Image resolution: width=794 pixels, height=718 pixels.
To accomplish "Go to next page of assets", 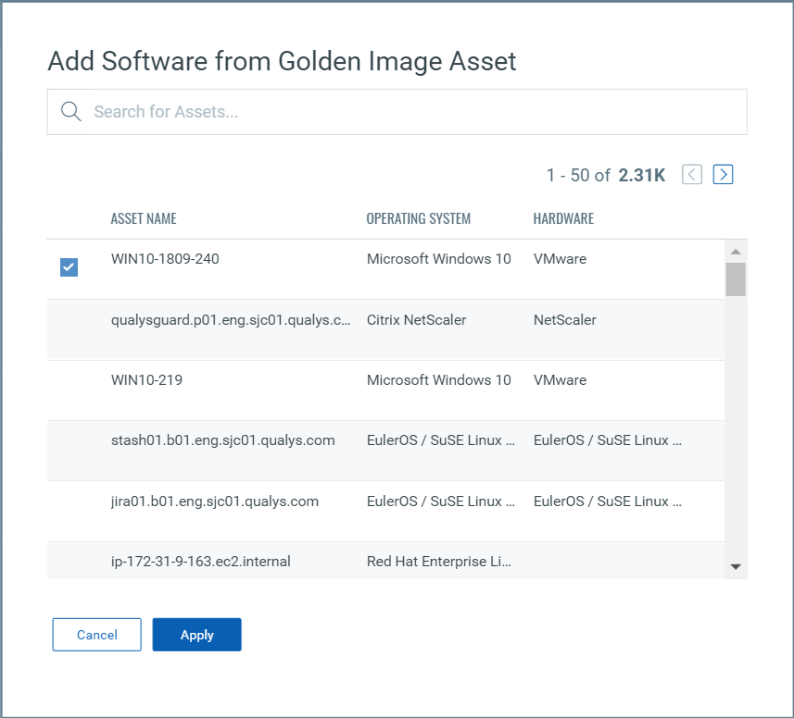I will [723, 175].
